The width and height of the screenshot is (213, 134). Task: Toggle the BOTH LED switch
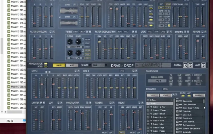151,8
